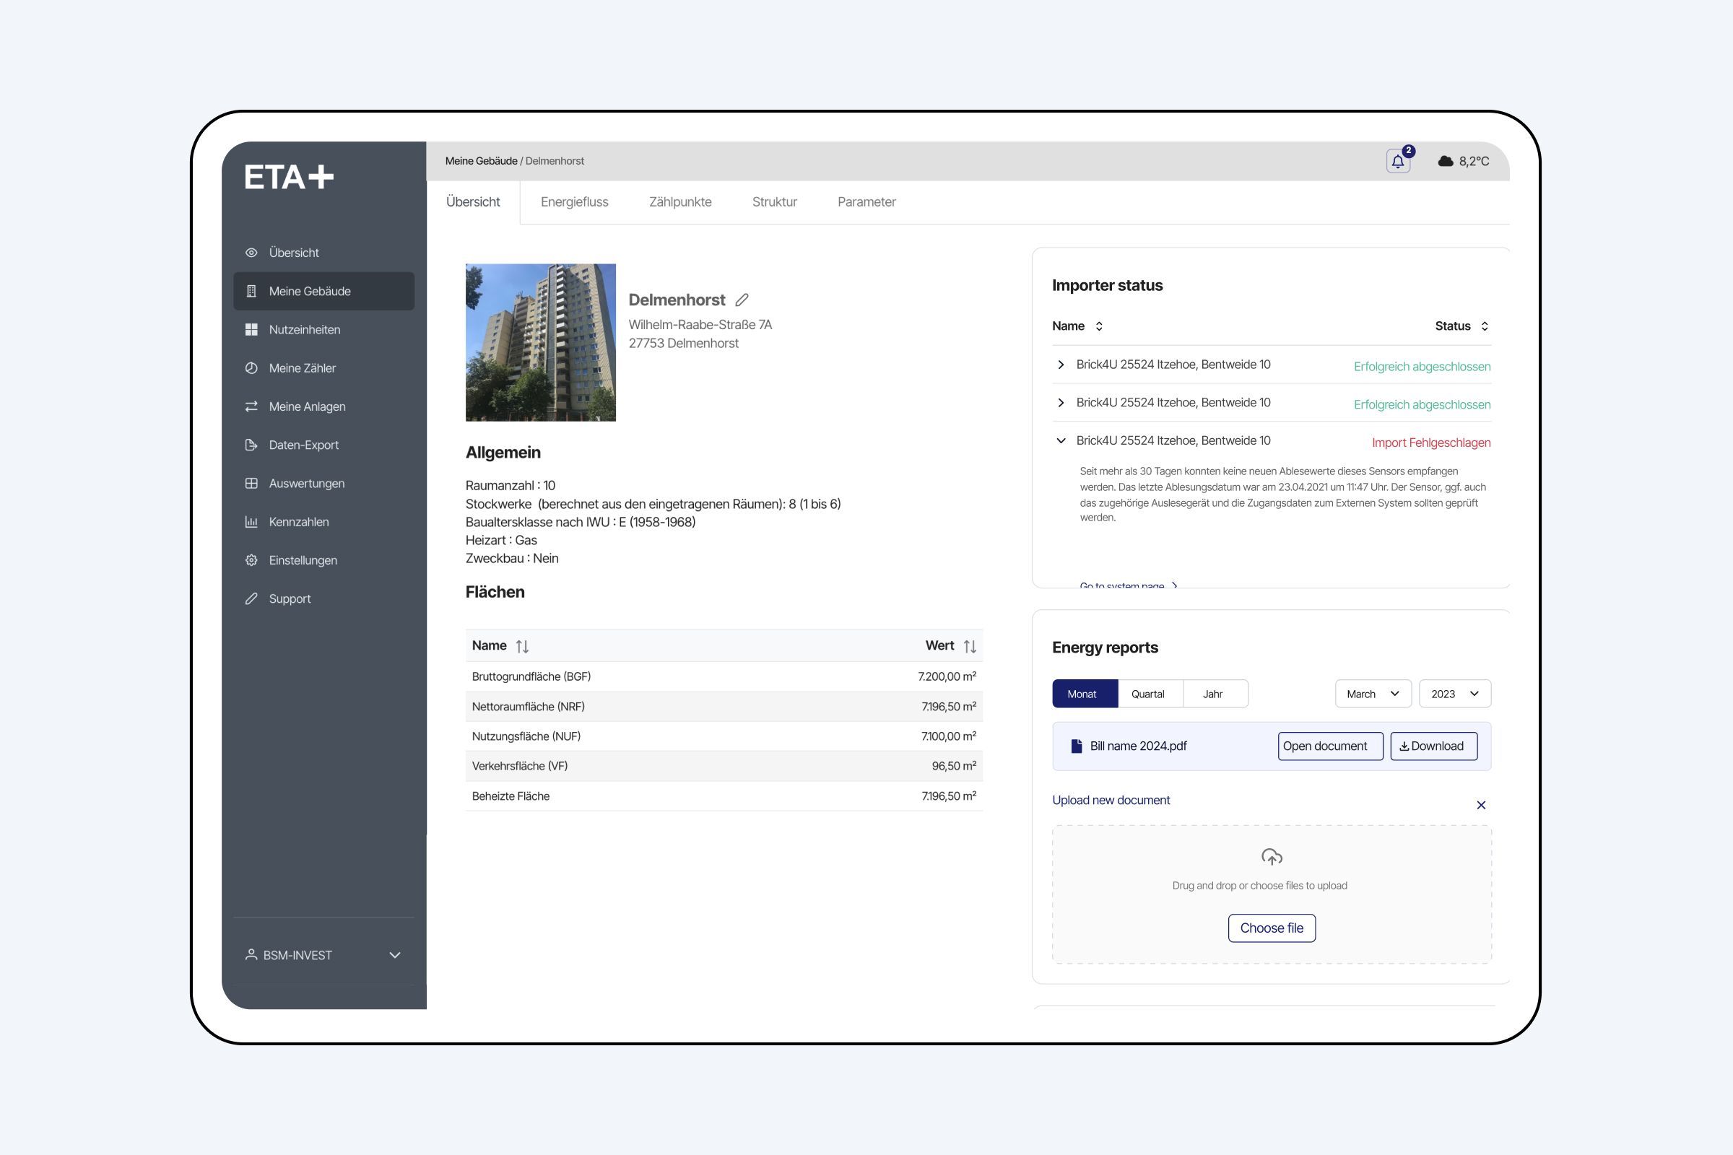Select the March month dropdown
Image resolution: width=1733 pixels, height=1155 pixels.
click(x=1371, y=694)
